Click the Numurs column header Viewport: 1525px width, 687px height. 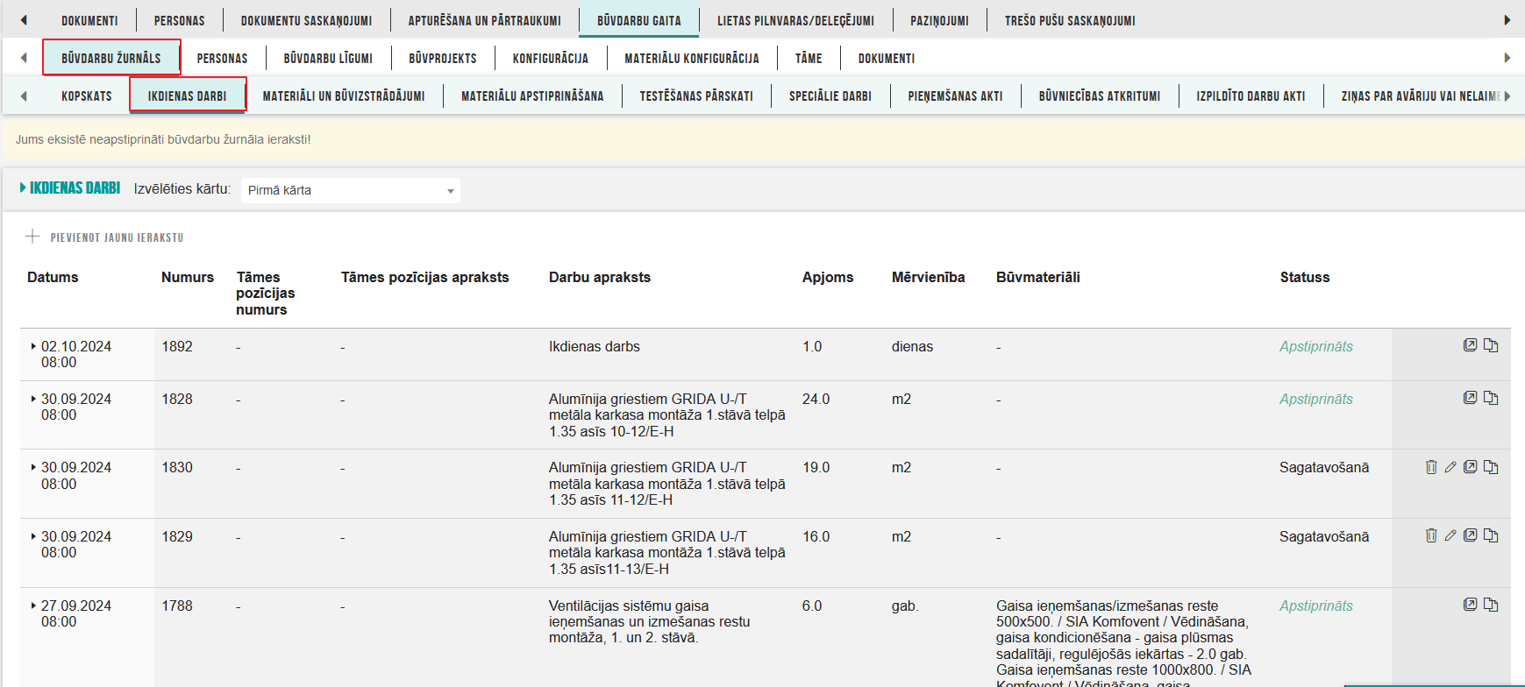coord(188,277)
